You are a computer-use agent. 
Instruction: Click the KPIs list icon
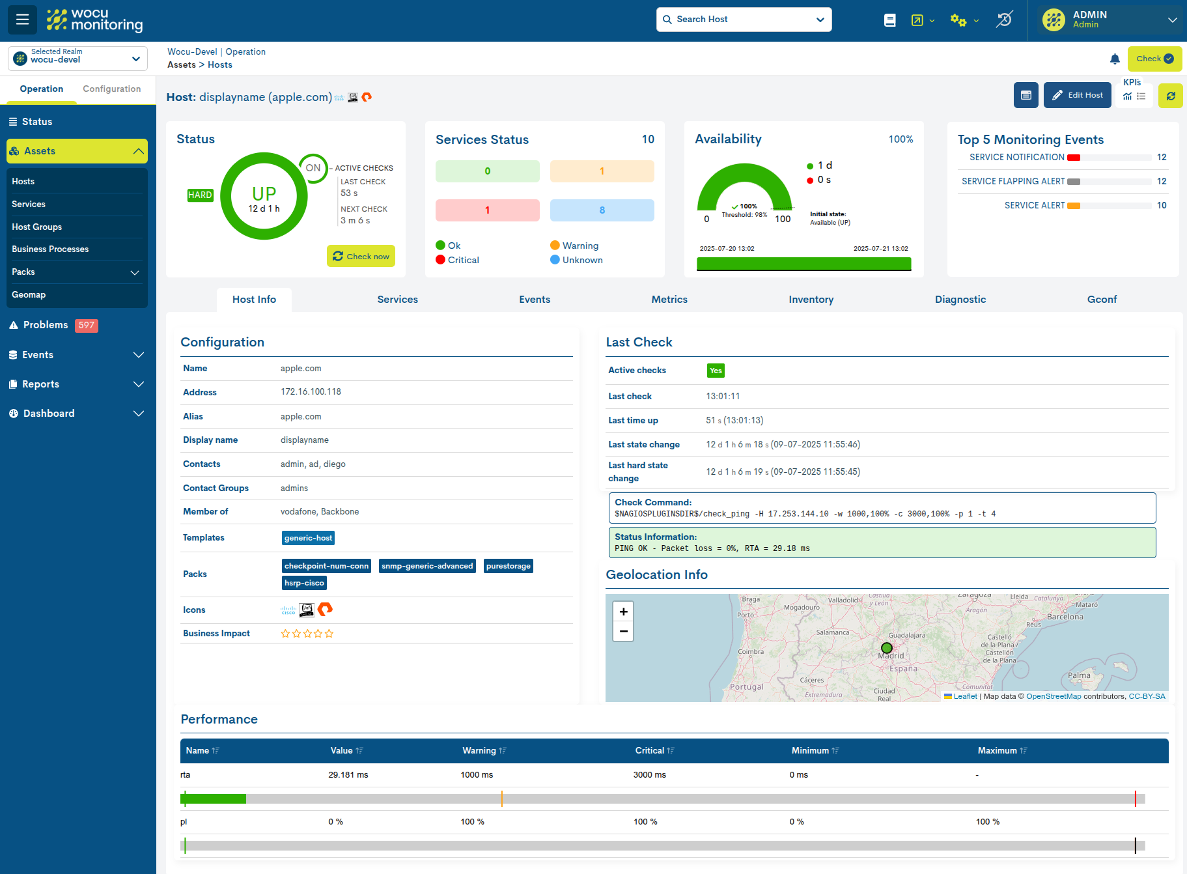click(1141, 96)
